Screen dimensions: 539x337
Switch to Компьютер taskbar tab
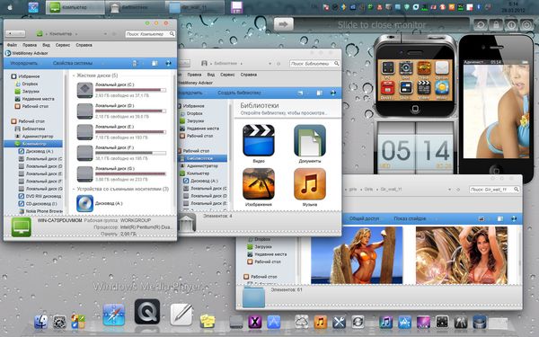pos(75,7)
